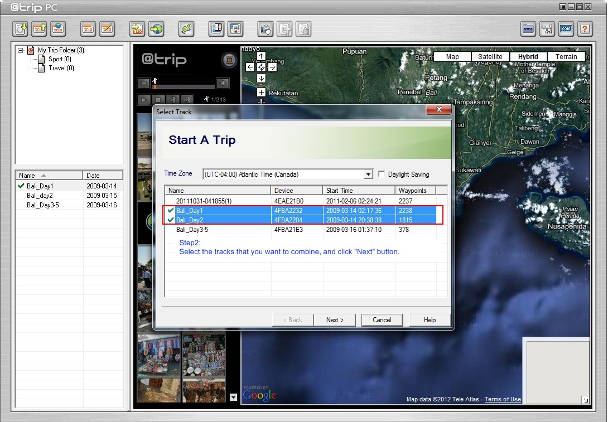Screen dimensions: 608x422
Task: Pan the map right with the arrow
Action: click(x=273, y=67)
